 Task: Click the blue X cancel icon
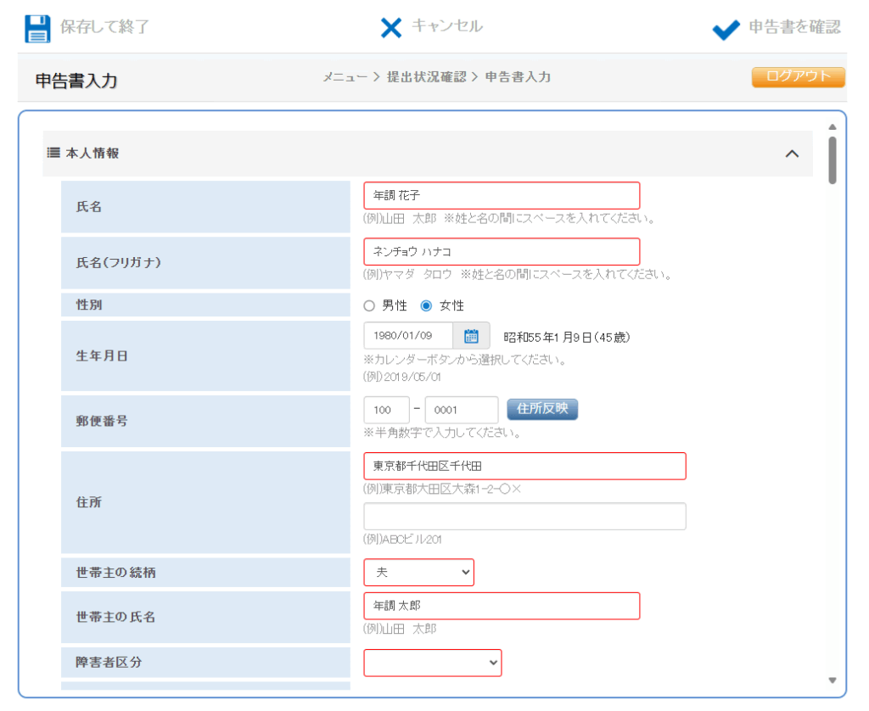tap(390, 28)
